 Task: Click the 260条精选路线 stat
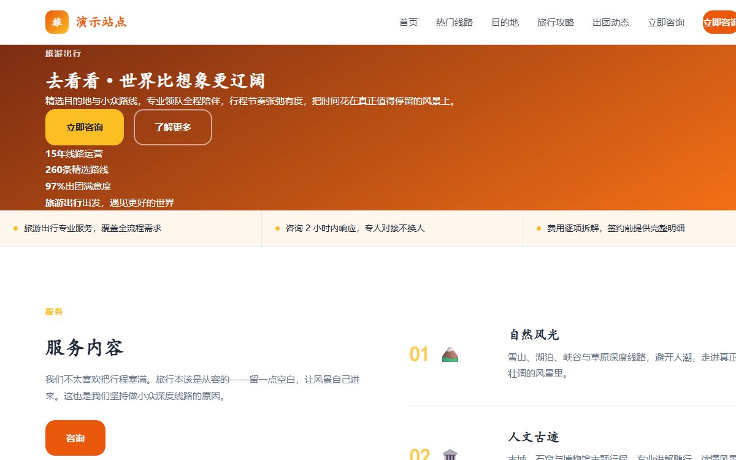77,170
